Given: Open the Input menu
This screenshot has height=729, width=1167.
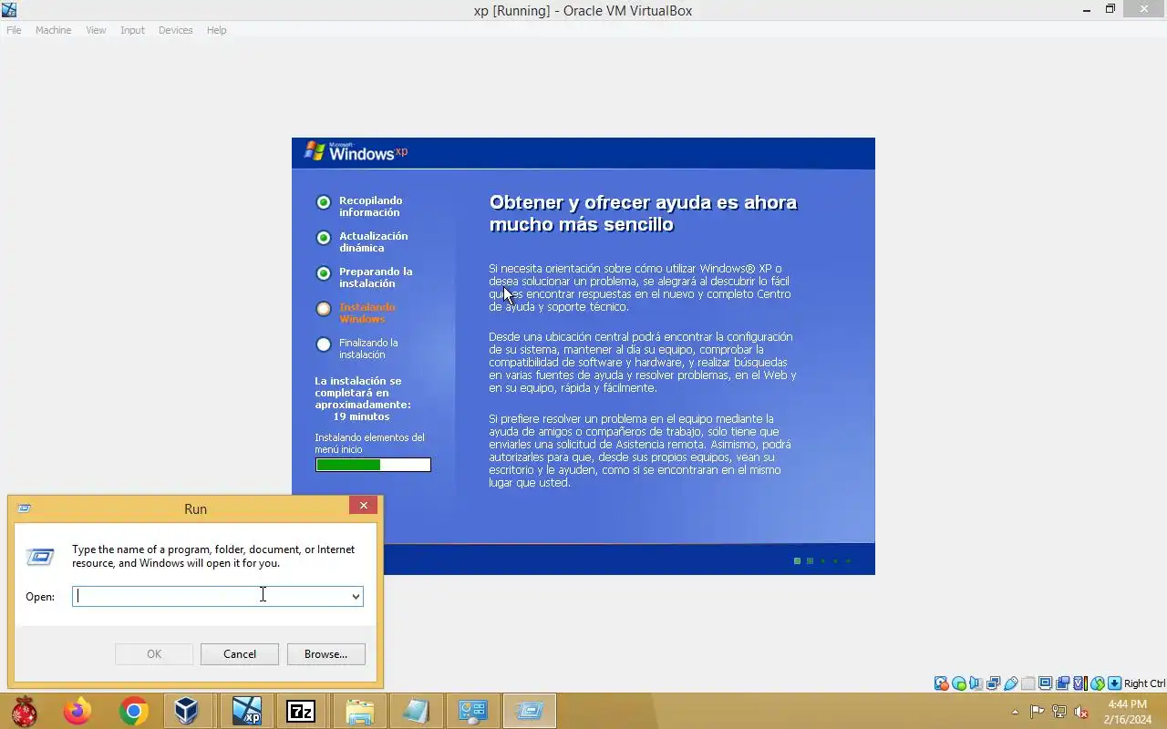Looking at the screenshot, I should (132, 30).
